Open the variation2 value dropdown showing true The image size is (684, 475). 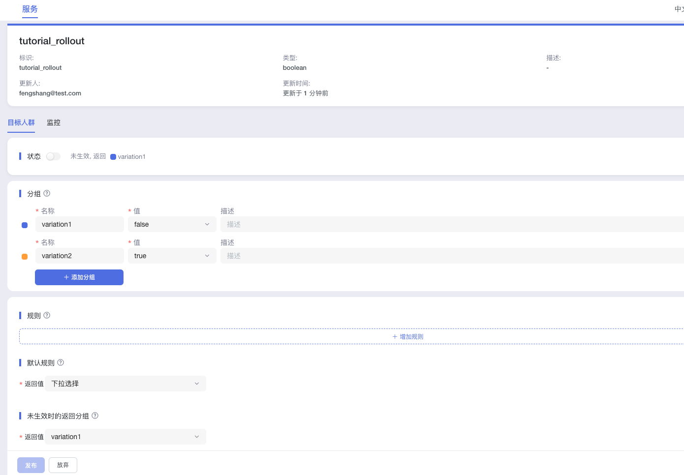[172, 256]
